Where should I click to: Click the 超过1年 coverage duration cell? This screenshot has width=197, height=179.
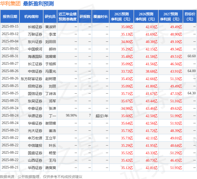point(102,116)
